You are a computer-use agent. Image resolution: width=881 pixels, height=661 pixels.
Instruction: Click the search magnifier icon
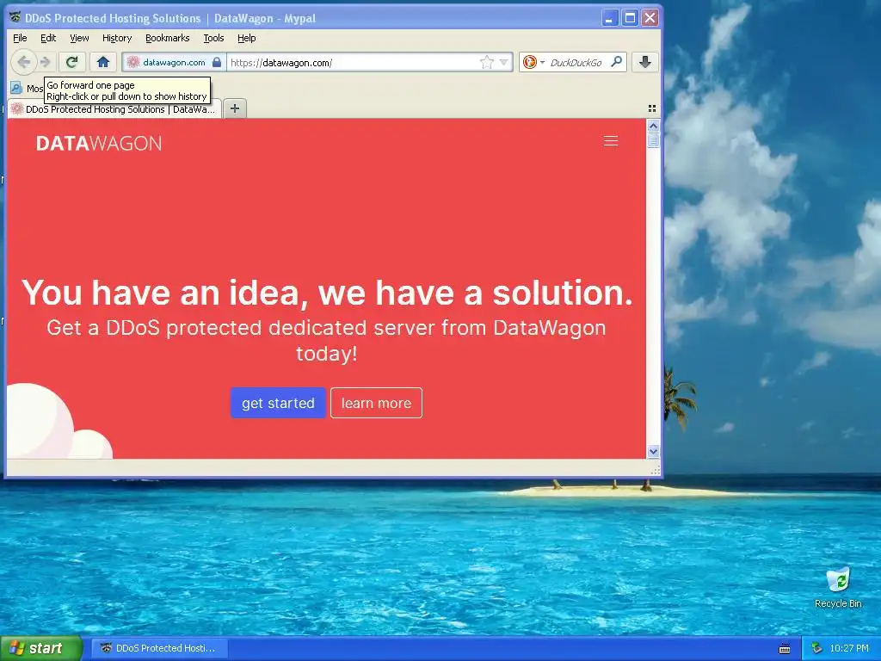(x=616, y=62)
